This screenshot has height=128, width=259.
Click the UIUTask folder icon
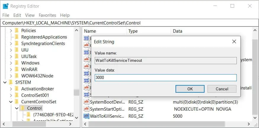tap(17, 56)
